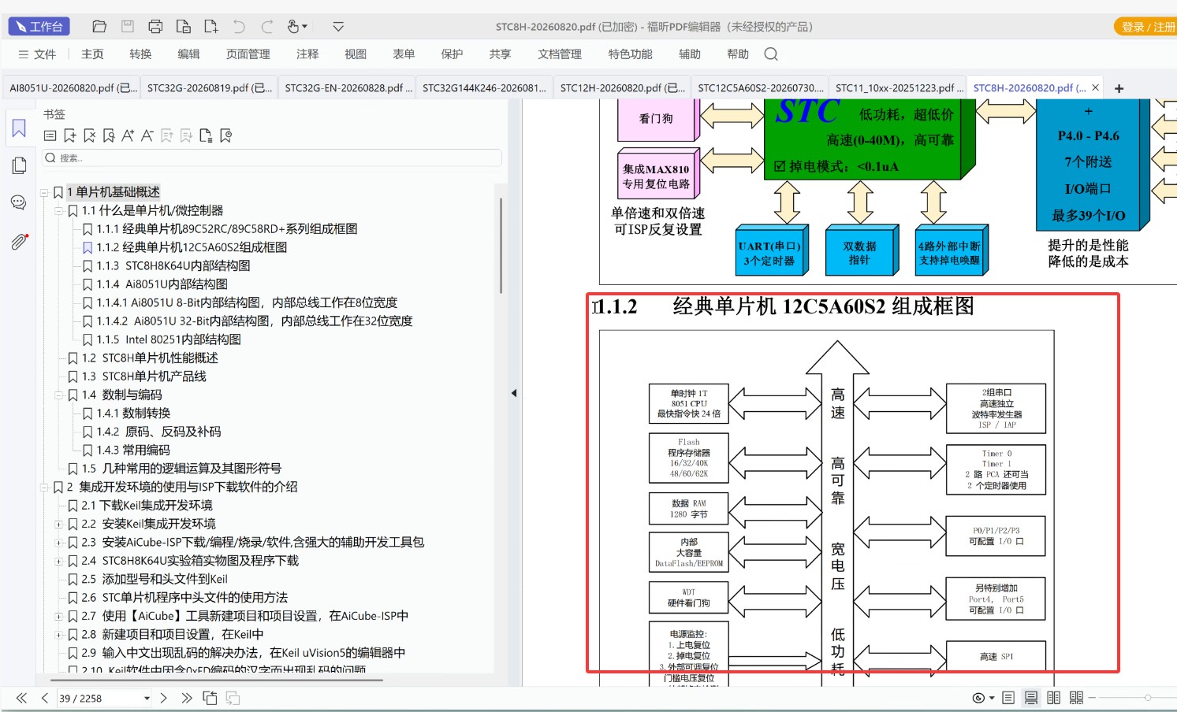Collapse bookmark 1.4 数制与编码
The image size is (1177, 712).
(58, 395)
